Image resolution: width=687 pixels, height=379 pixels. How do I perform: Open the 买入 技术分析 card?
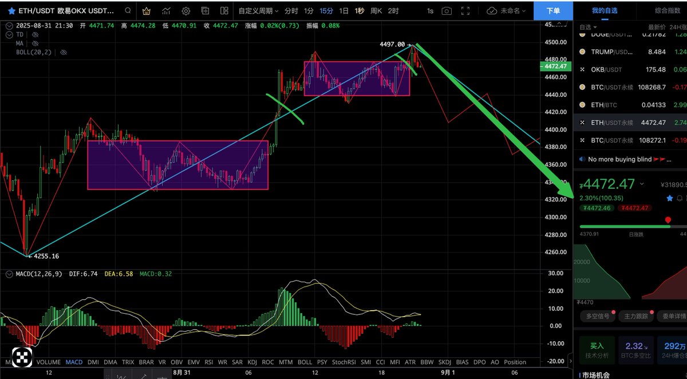click(597, 350)
